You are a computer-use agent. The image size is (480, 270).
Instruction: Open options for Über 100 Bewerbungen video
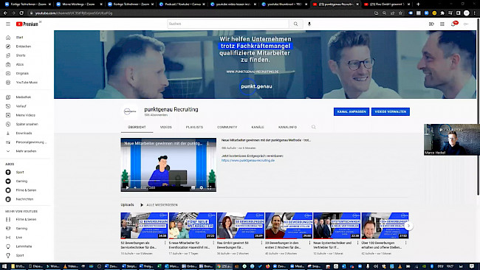(406, 243)
